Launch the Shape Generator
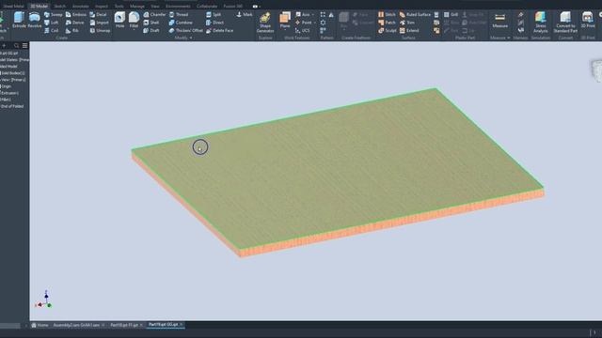 (265, 23)
